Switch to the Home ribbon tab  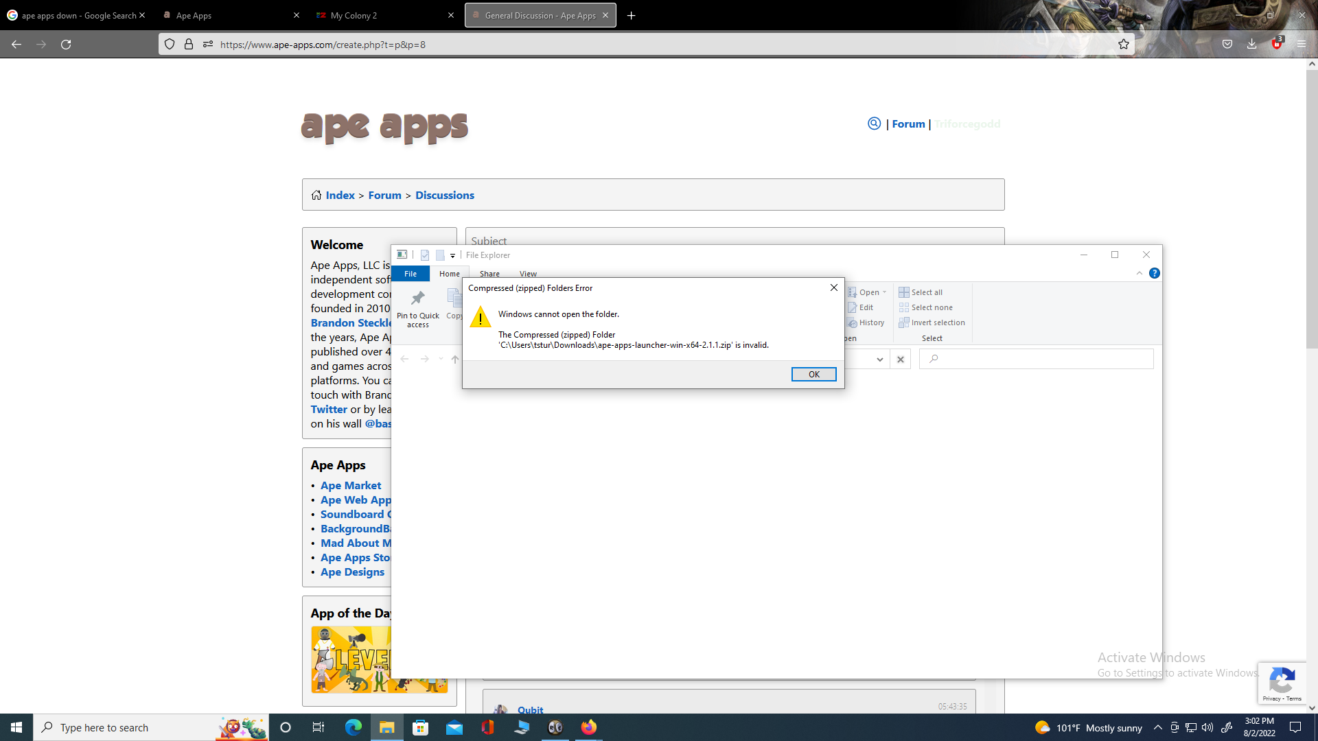click(450, 274)
